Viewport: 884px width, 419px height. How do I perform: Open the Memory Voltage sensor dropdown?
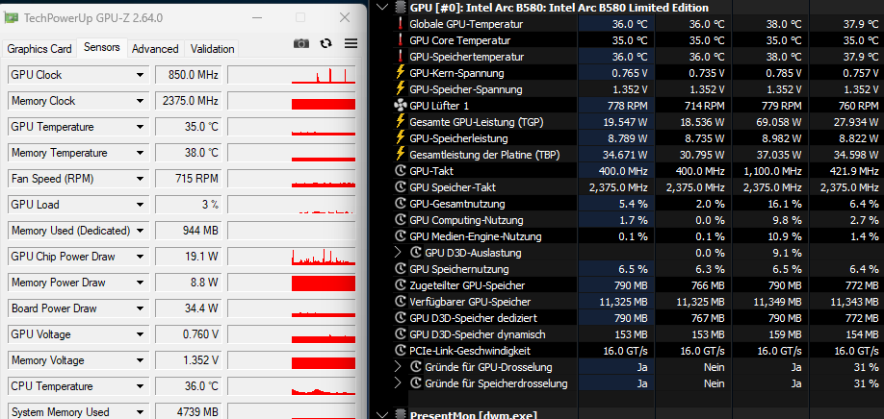click(140, 360)
